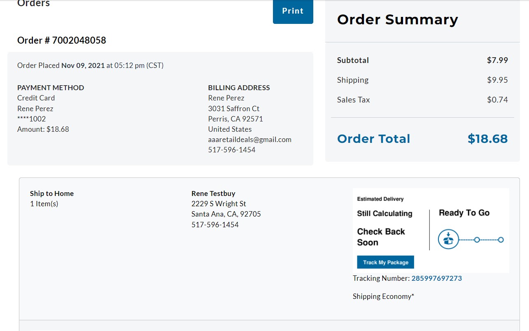Click the Order Summary heading
The image size is (529, 331).
coord(397,20)
